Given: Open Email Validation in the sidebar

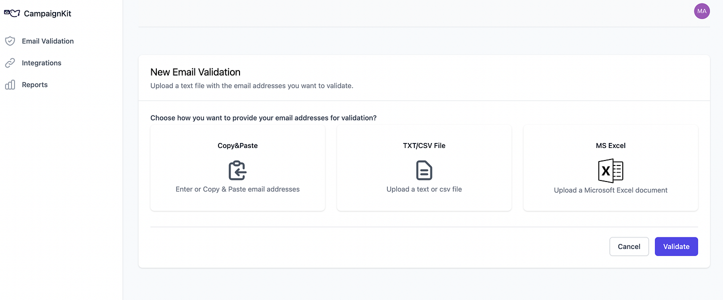Looking at the screenshot, I should tap(48, 41).
